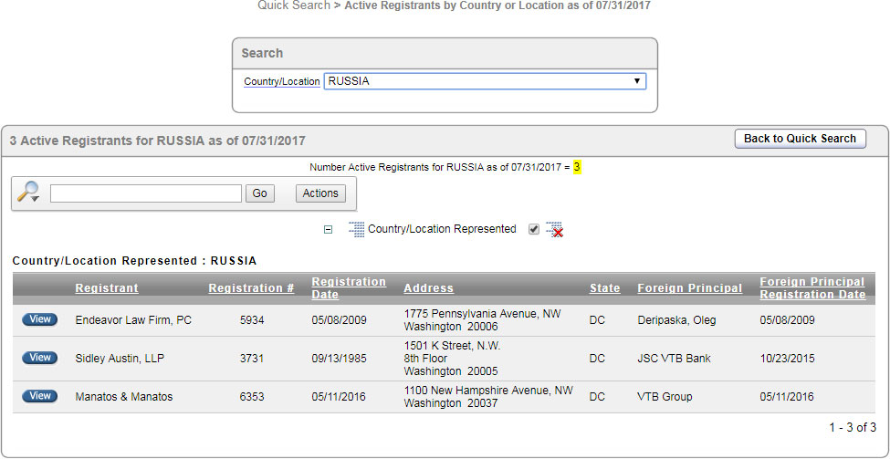The height and width of the screenshot is (459, 890).
Task: Remove the Country/Location Represented control break
Action: (554, 230)
